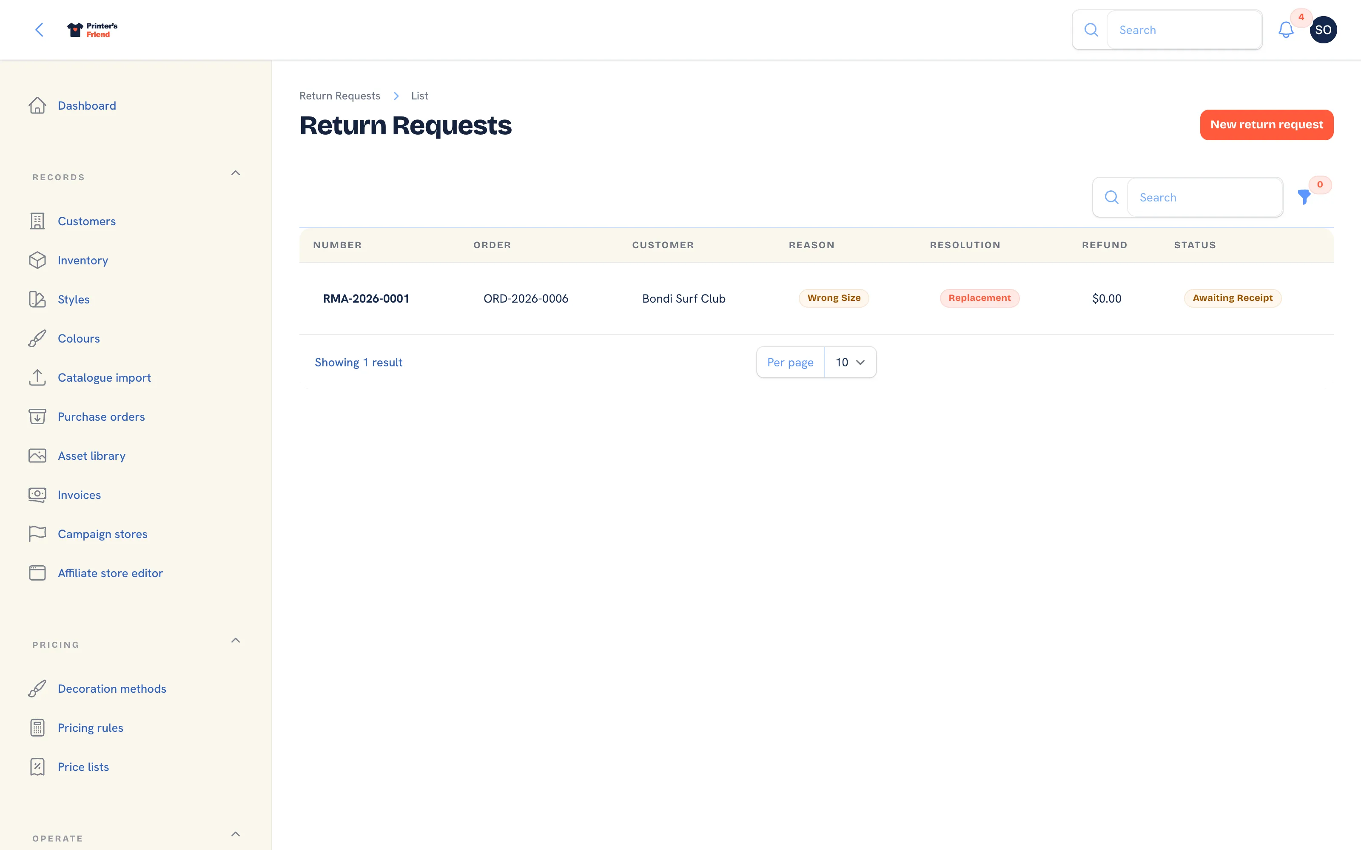The height and width of the screenshot is (850, 1361).
Task: Click the $0.00 refund cell
Action: point(1107,298)
